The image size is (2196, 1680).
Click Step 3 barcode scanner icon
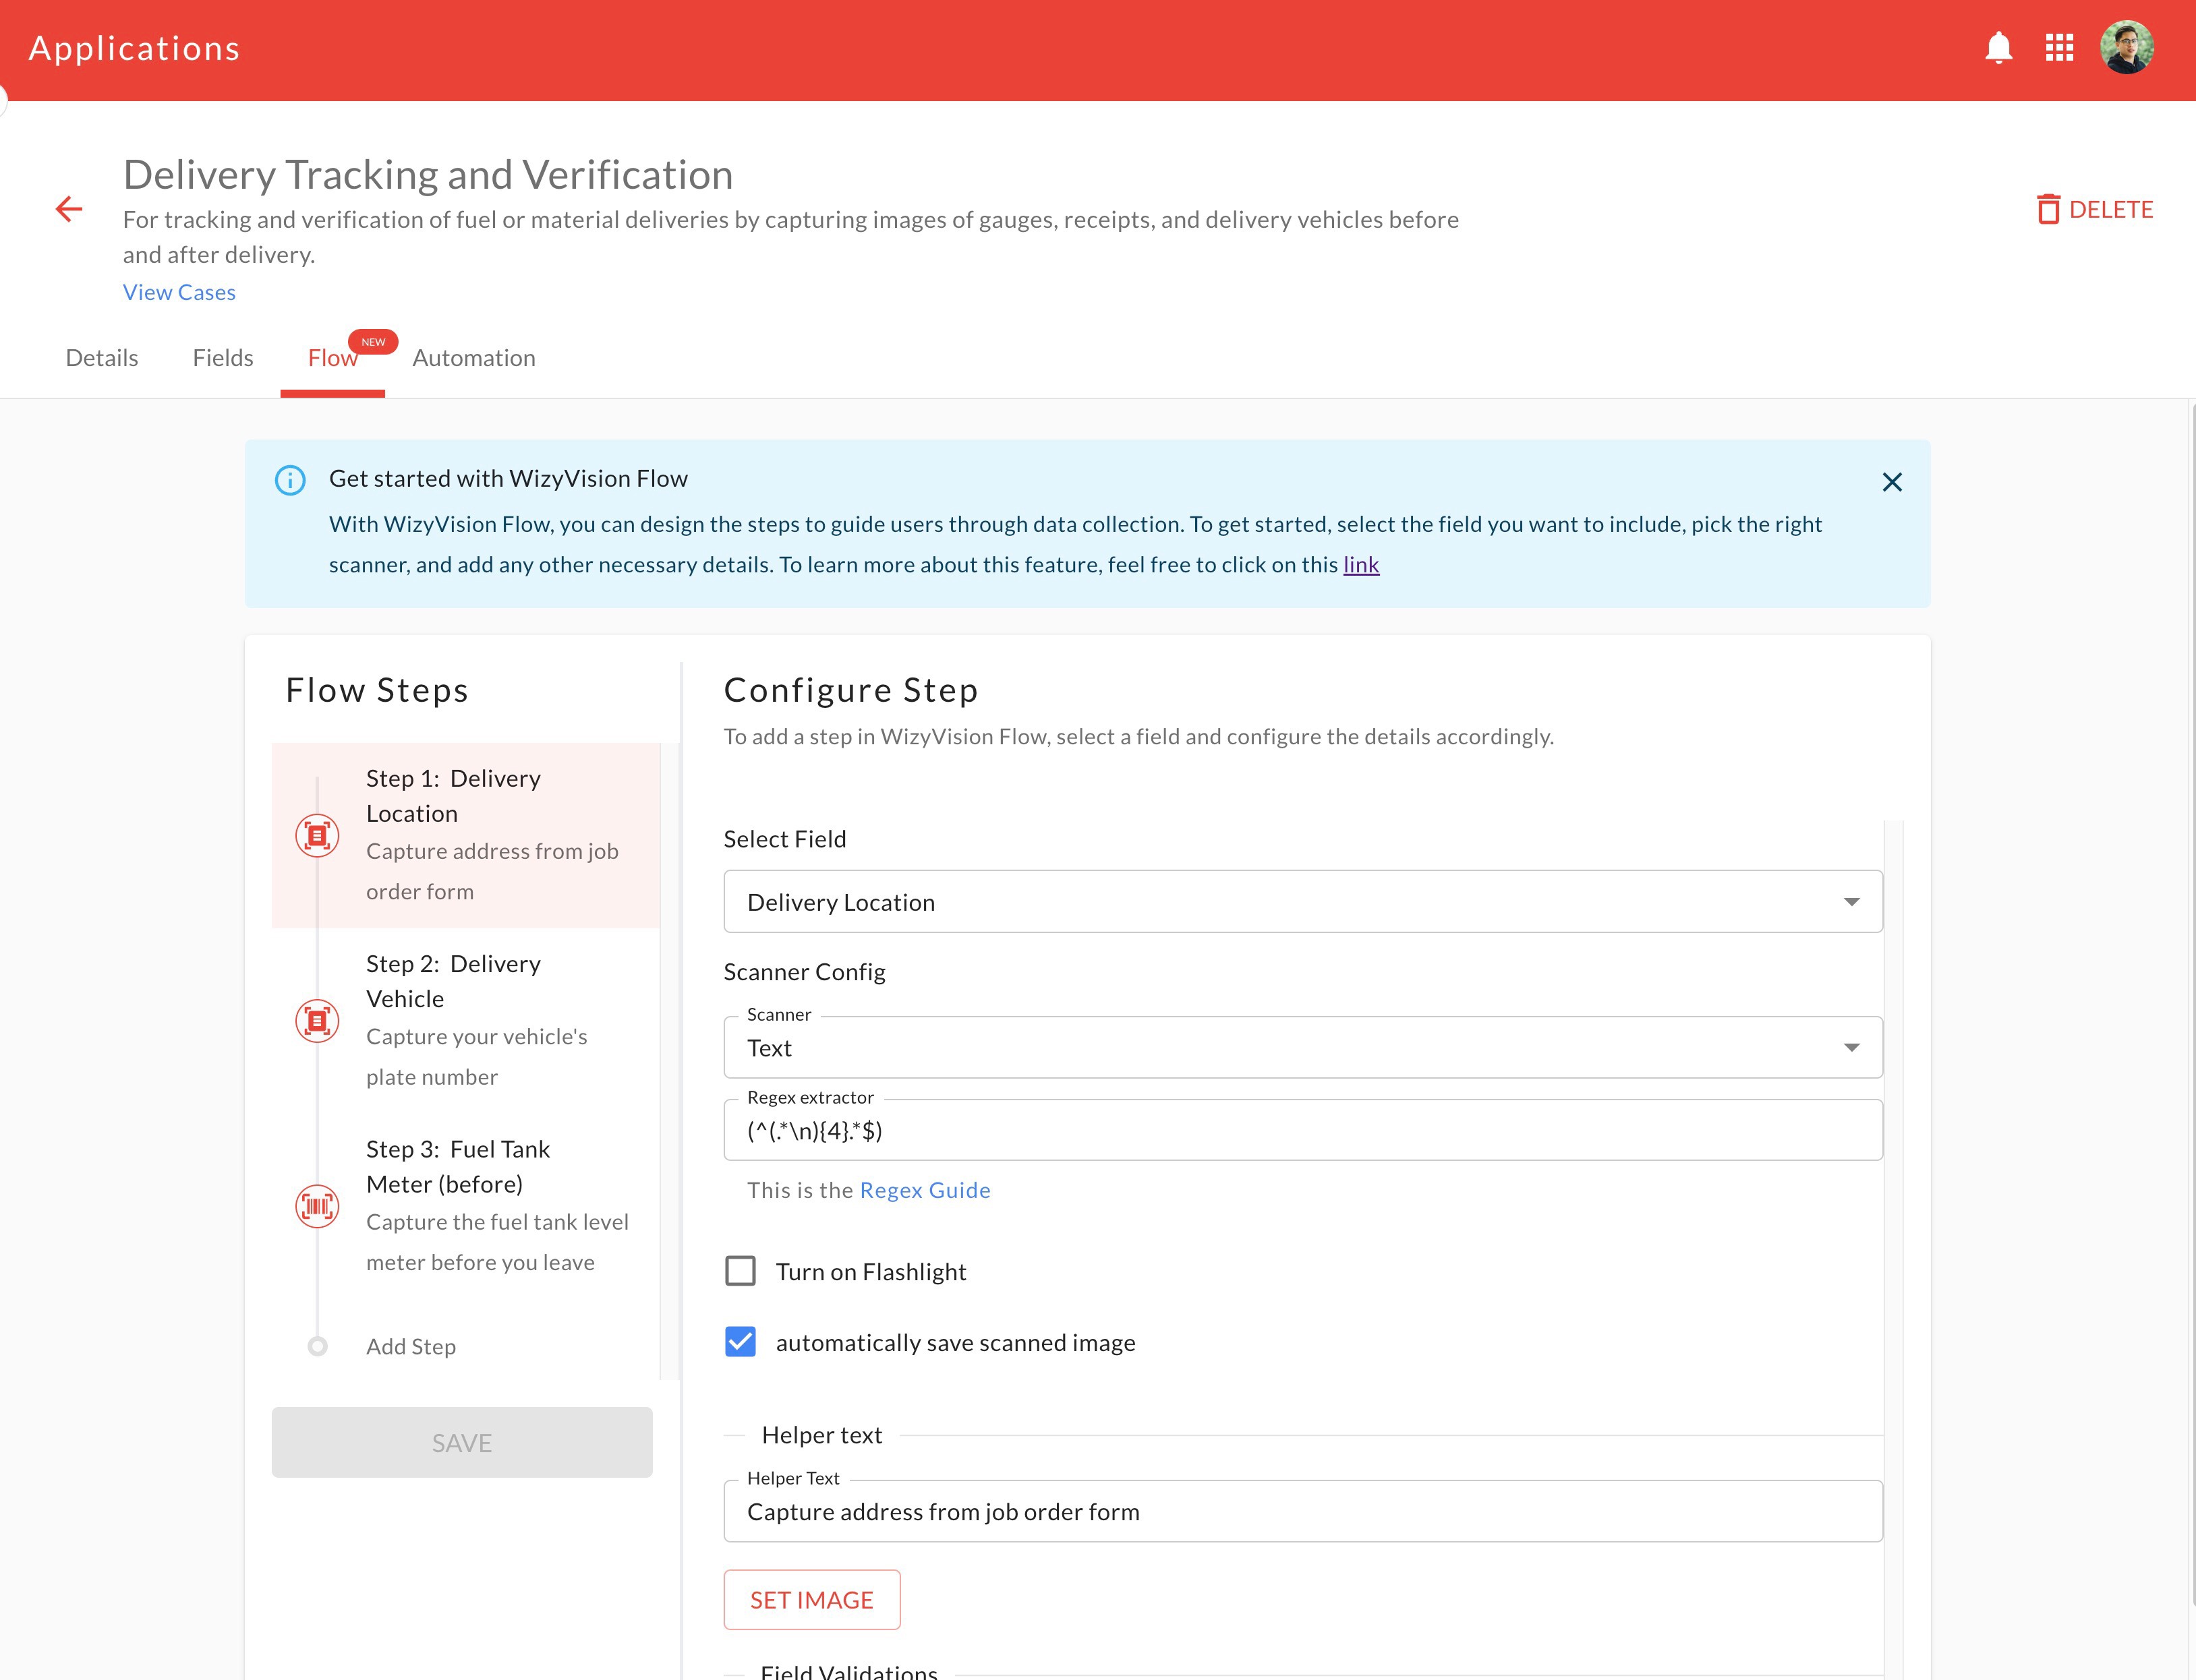317,1206
